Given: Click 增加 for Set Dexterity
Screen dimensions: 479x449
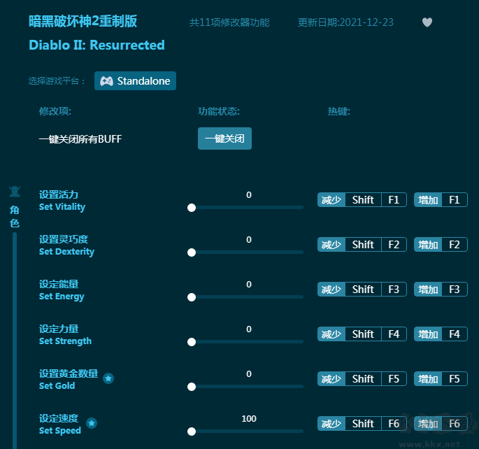Looking at the screenshot, I should (428, 245).
